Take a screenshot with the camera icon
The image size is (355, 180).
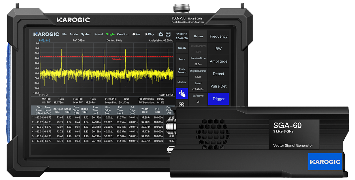point(161,34)
